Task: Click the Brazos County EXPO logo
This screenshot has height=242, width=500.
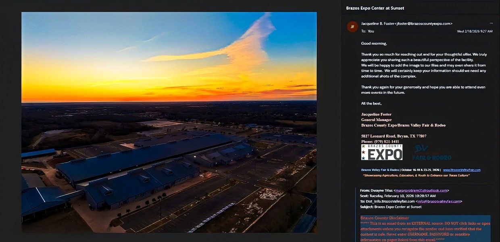Action: (x=382, y=152)
